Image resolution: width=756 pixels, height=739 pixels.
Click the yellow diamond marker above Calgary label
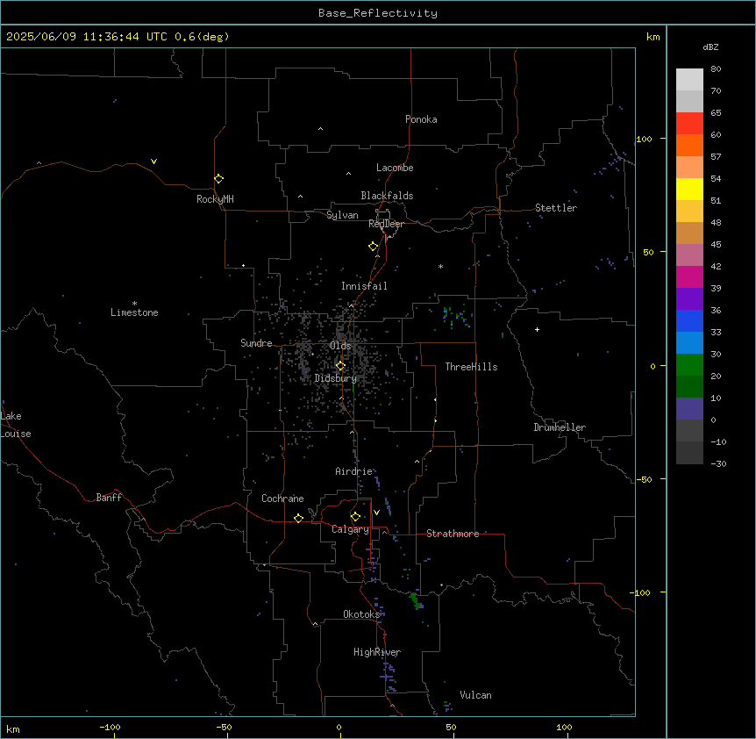click(355, 517)
